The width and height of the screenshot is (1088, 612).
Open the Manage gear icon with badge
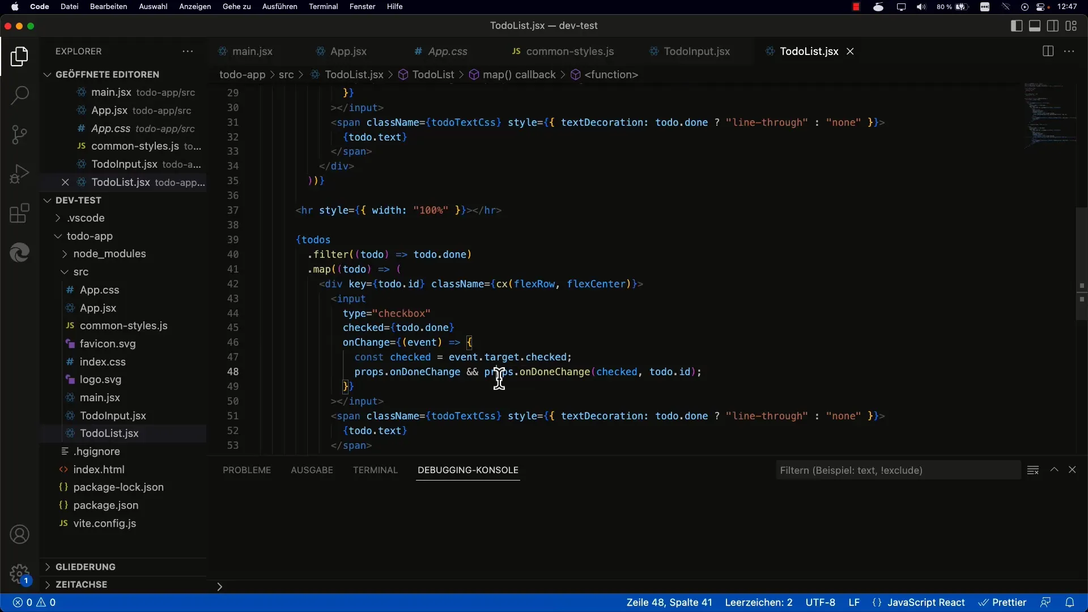click(19, 573)
